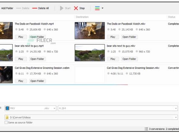
Task: Click the grey Start play triangle icon
Action: [61, 8]
